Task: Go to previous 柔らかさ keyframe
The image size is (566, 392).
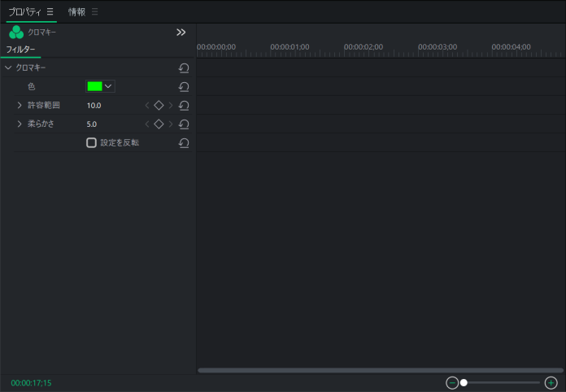Action: pyautogui.click(x=147, y=124)
